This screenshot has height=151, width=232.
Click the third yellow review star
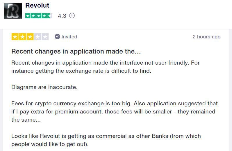[x=30, y=37]
